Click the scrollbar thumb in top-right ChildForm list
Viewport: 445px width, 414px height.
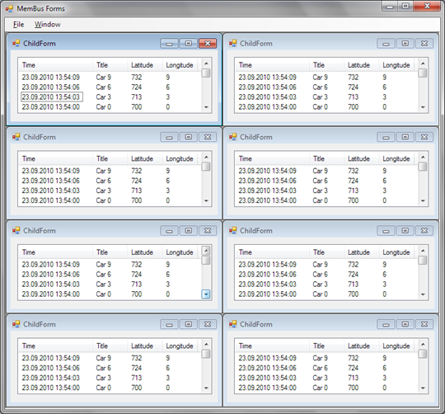click(x=423, y=73)
